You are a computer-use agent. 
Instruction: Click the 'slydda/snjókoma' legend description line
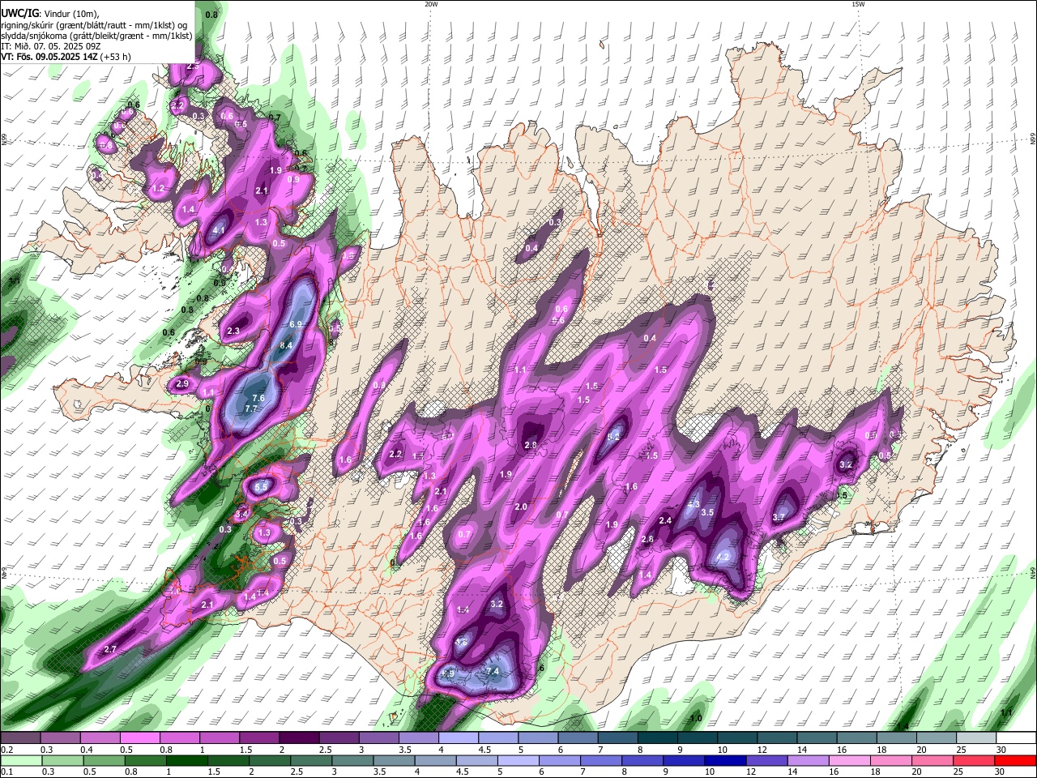[96, 36]
